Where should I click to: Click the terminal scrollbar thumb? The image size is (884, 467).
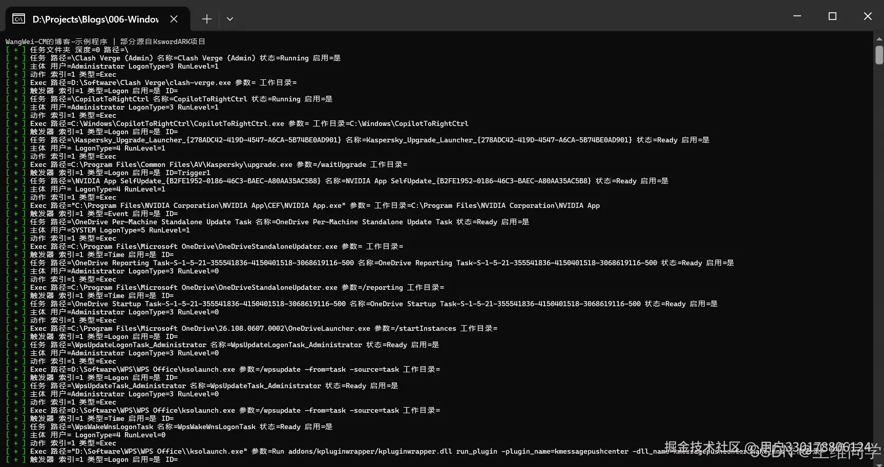[879, 55]
